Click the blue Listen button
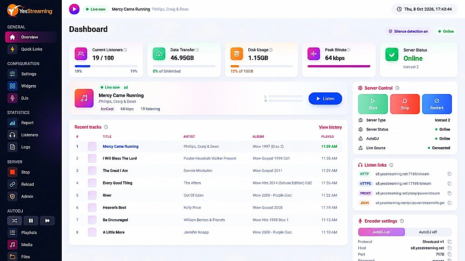Image resolution: width=465 pixels, height=261 pixels. [x=325, y=98]
